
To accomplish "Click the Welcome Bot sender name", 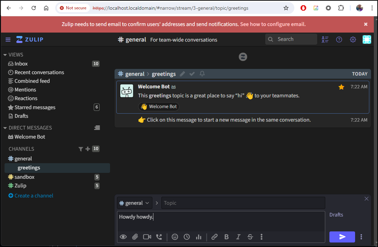I will 154,87.
